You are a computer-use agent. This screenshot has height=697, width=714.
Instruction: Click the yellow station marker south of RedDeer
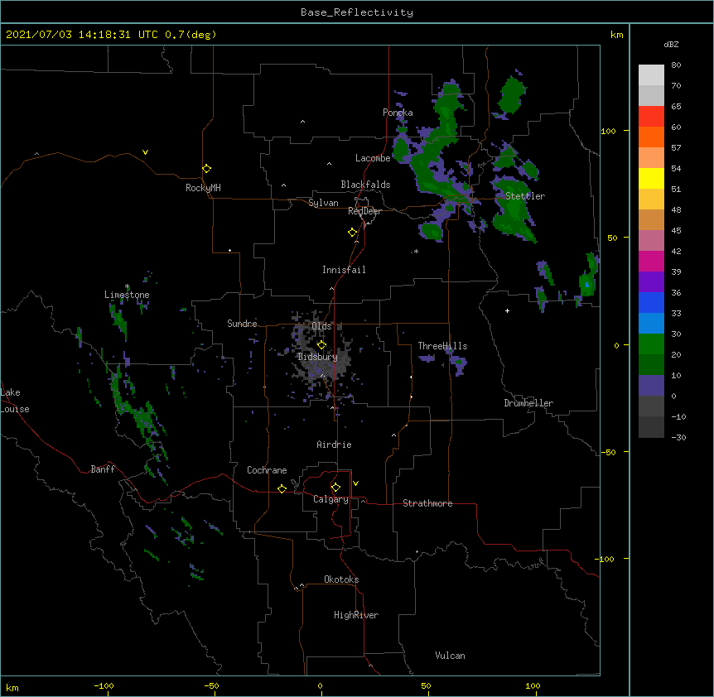coord(353,233)
